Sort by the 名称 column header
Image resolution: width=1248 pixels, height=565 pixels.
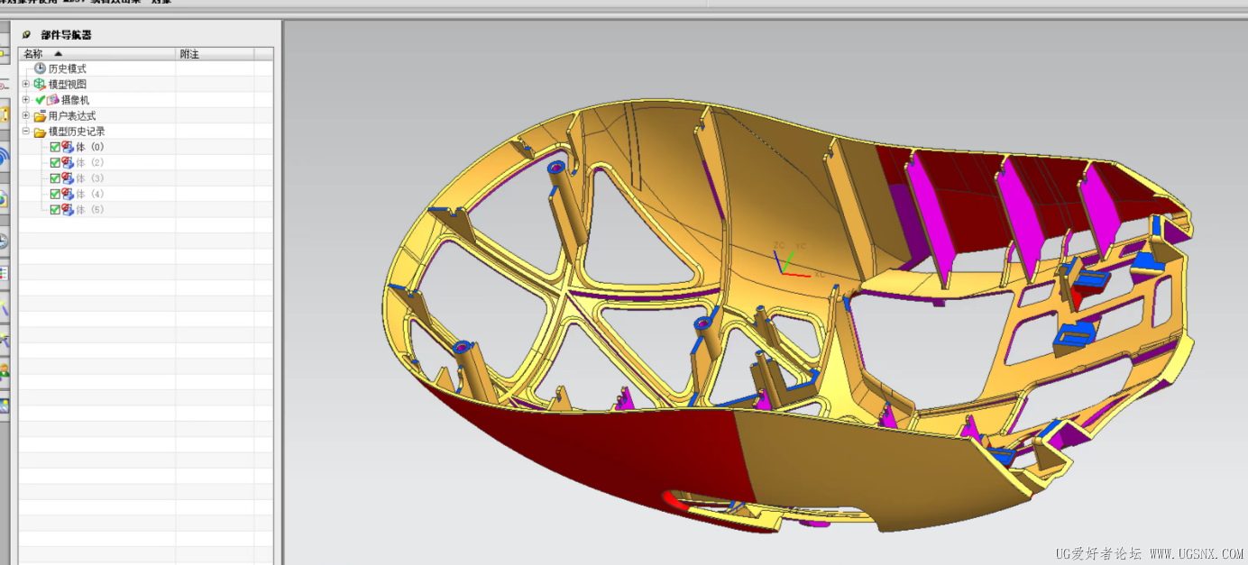pos(97,54)
